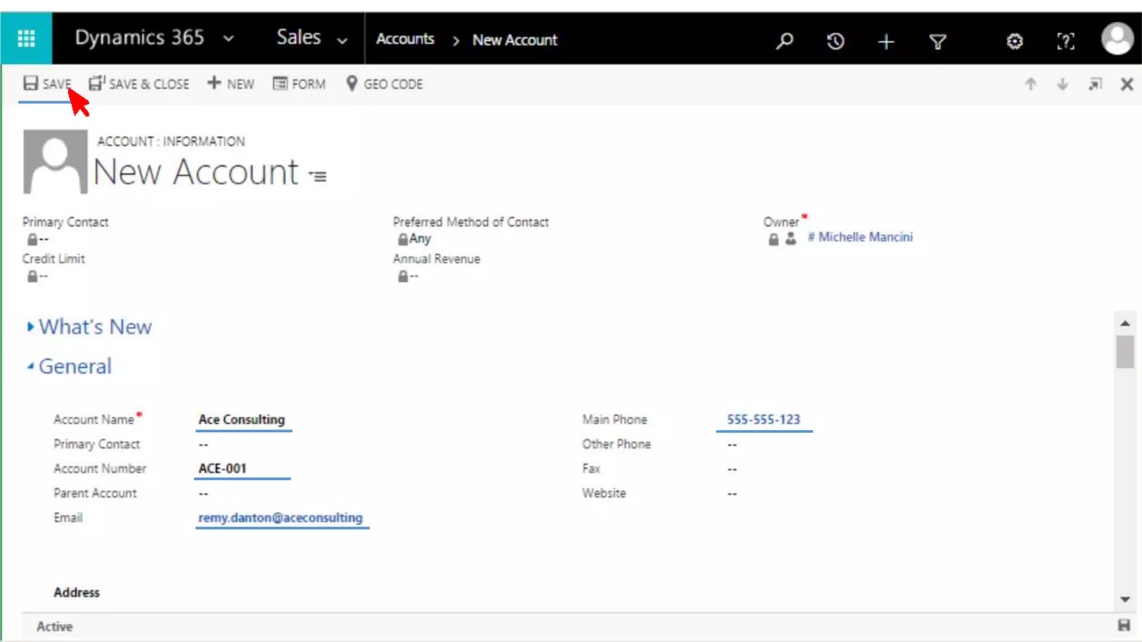Click the help question mark icon
This screenshot has height=642, width=1142.
point(1065,41)
